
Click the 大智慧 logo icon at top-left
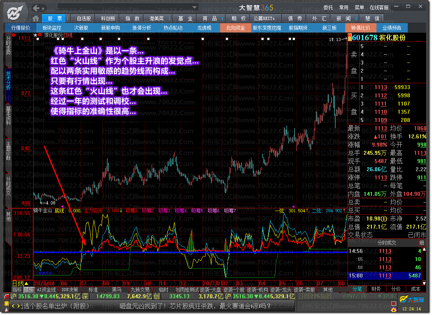coord(15,13)
